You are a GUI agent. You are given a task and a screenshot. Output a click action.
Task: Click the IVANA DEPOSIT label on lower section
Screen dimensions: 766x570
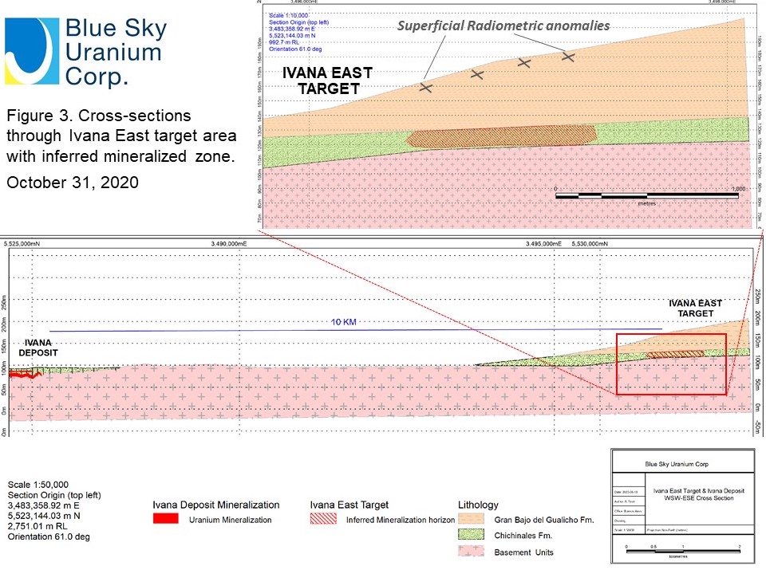tap(38, 347)
